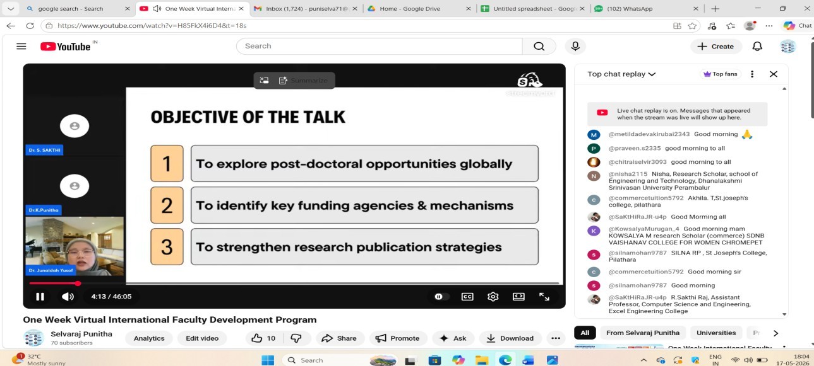814x366 pixels.
Task: Open video settings gear icon
Action: [x=493, y=297]
